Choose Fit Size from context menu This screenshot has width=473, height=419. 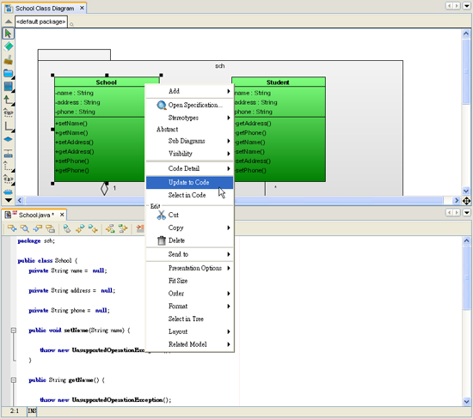[189, 281]
